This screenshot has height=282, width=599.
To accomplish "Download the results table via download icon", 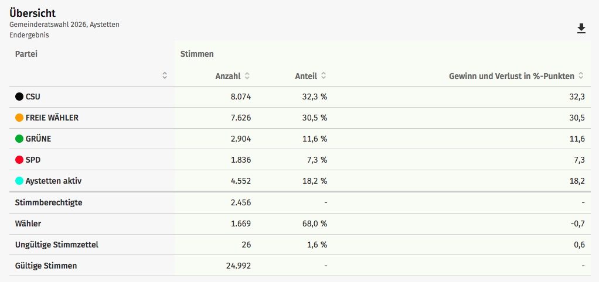I will 581,29.
